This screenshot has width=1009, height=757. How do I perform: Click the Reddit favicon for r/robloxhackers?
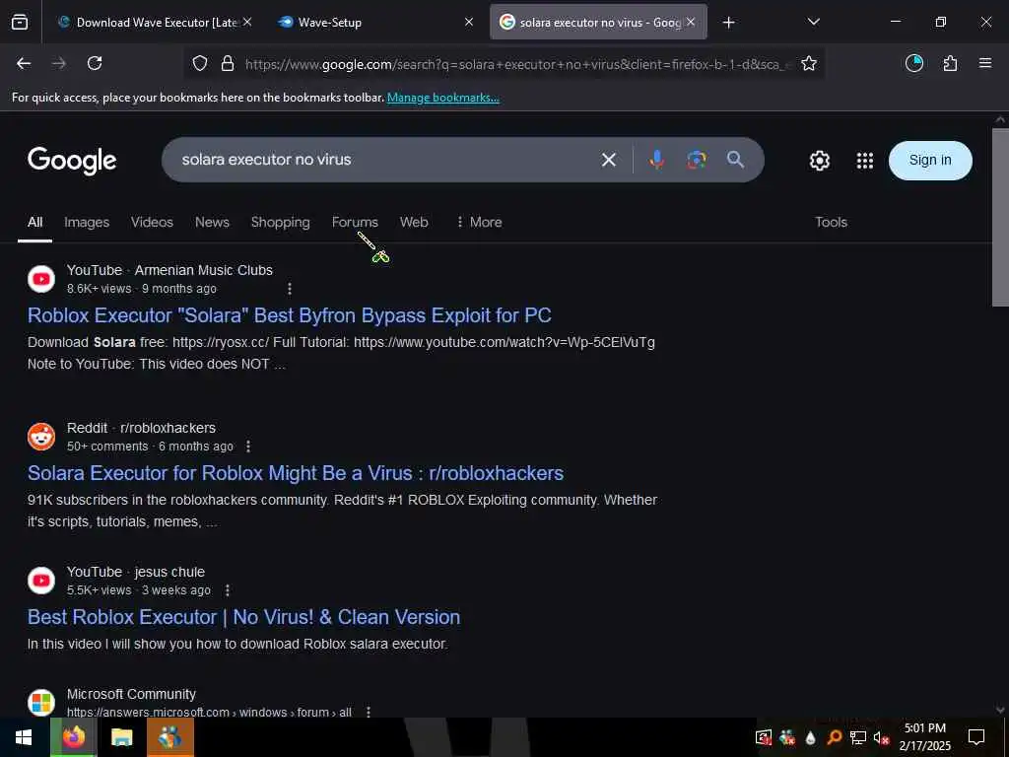pyautogui.click(x=41, y=437)
